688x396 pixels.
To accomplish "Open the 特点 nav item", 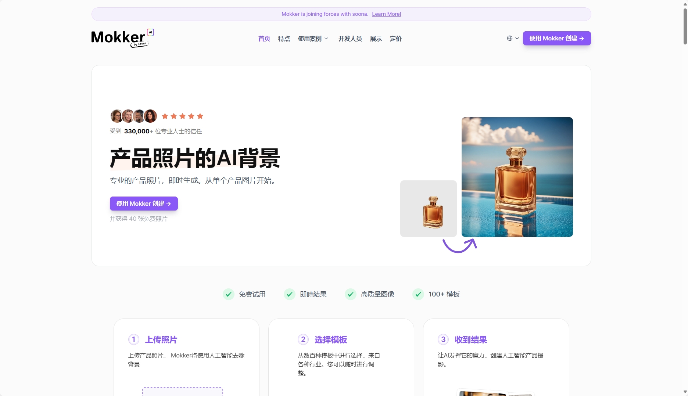I will coord(284,39).
